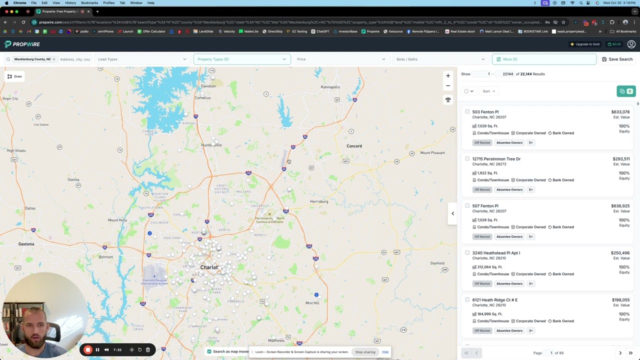Pause the Loom recording
Screen dimensions: 640x360
[x=97, y=350]
